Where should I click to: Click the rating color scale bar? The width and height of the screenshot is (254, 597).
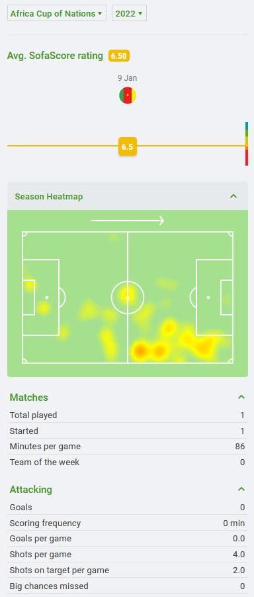pos(247,144)
